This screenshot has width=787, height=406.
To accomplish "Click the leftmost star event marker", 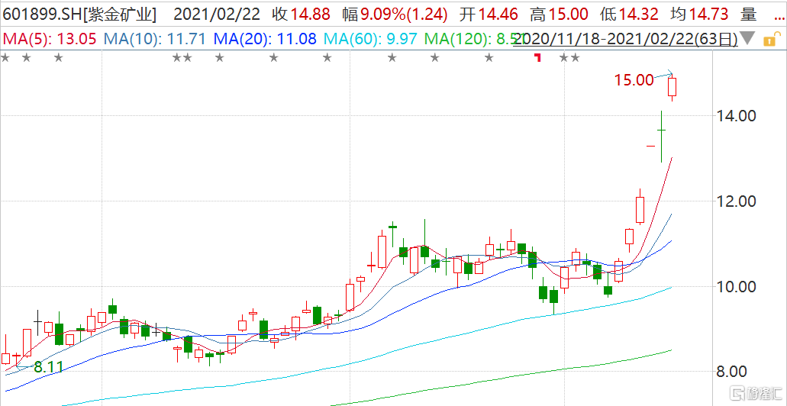I will (5, 58).
